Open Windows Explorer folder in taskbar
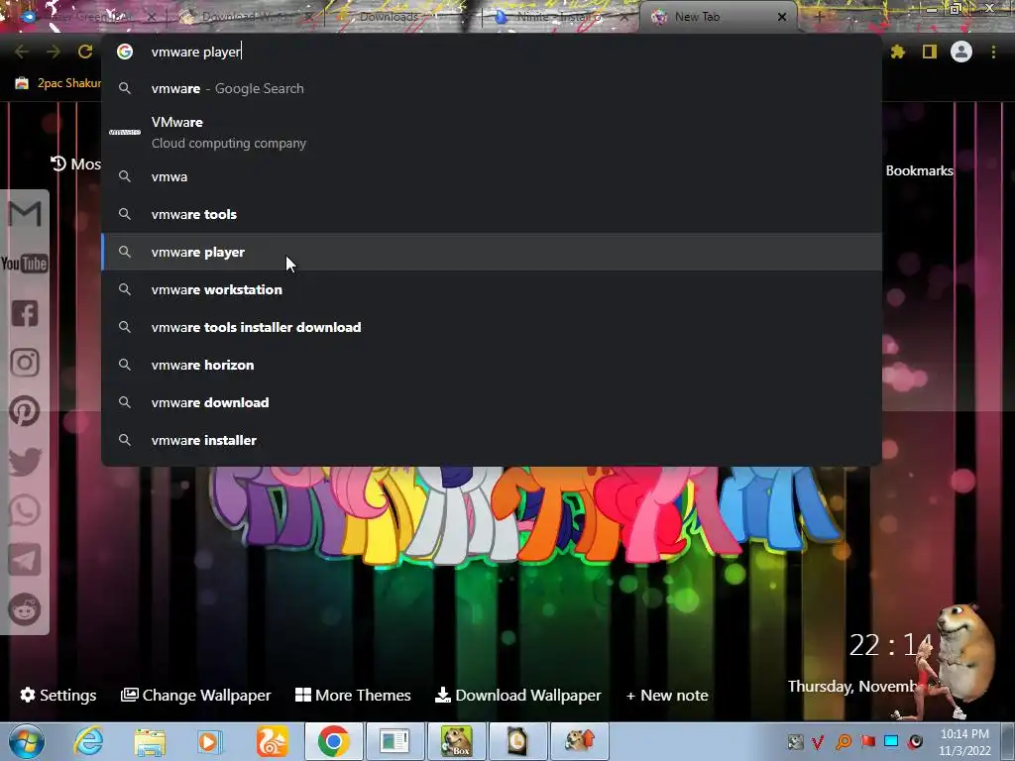This screenshot has width=1015, height=761. [150, 742]
